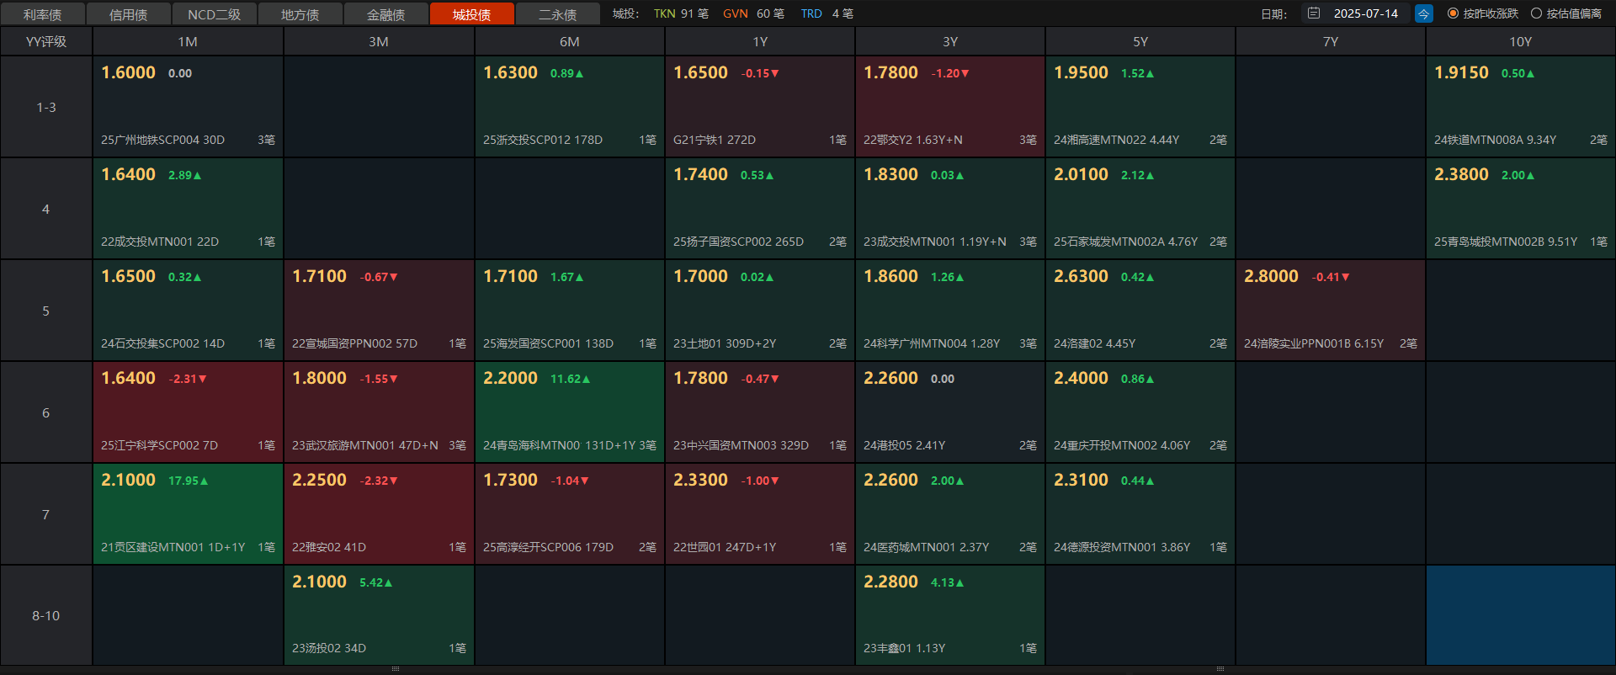The width and height of the screenshot is (1616, 675).
Task: Open 23土地01 309D+2Y cell
Action: point(760,311)
